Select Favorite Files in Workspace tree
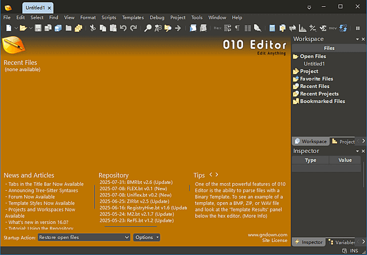Image resolution: width=367 pixels, height=255 pixels. [317, 79]
